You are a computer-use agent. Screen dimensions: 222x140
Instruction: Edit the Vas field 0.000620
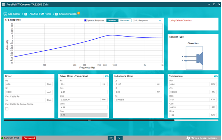[80, 100]
